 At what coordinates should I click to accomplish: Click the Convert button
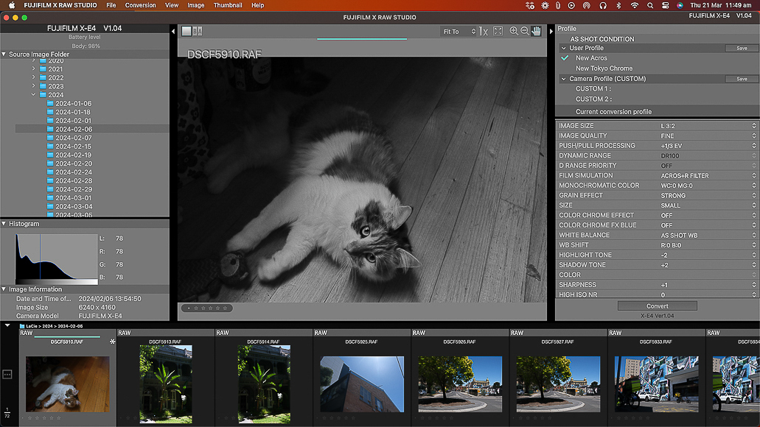point(658,306)
